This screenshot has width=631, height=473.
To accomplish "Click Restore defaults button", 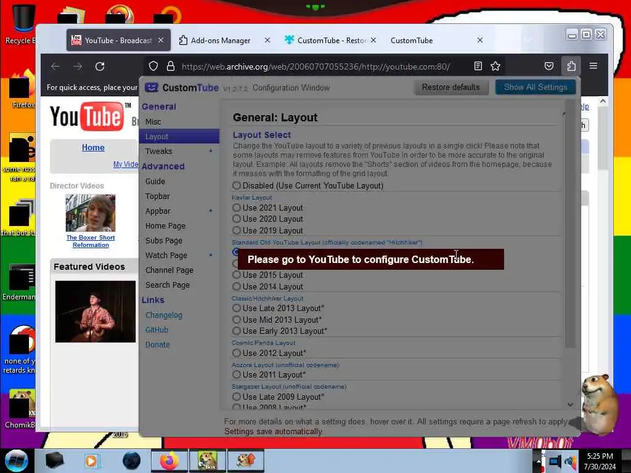I will click(x=450, y=87).
